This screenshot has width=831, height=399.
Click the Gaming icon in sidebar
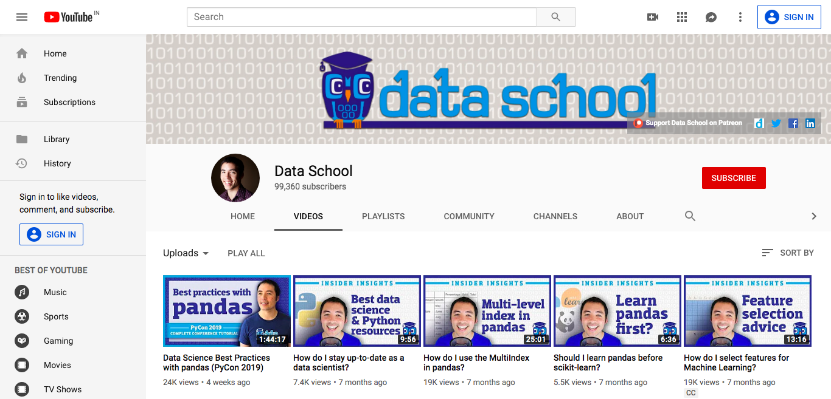[22, 341]
